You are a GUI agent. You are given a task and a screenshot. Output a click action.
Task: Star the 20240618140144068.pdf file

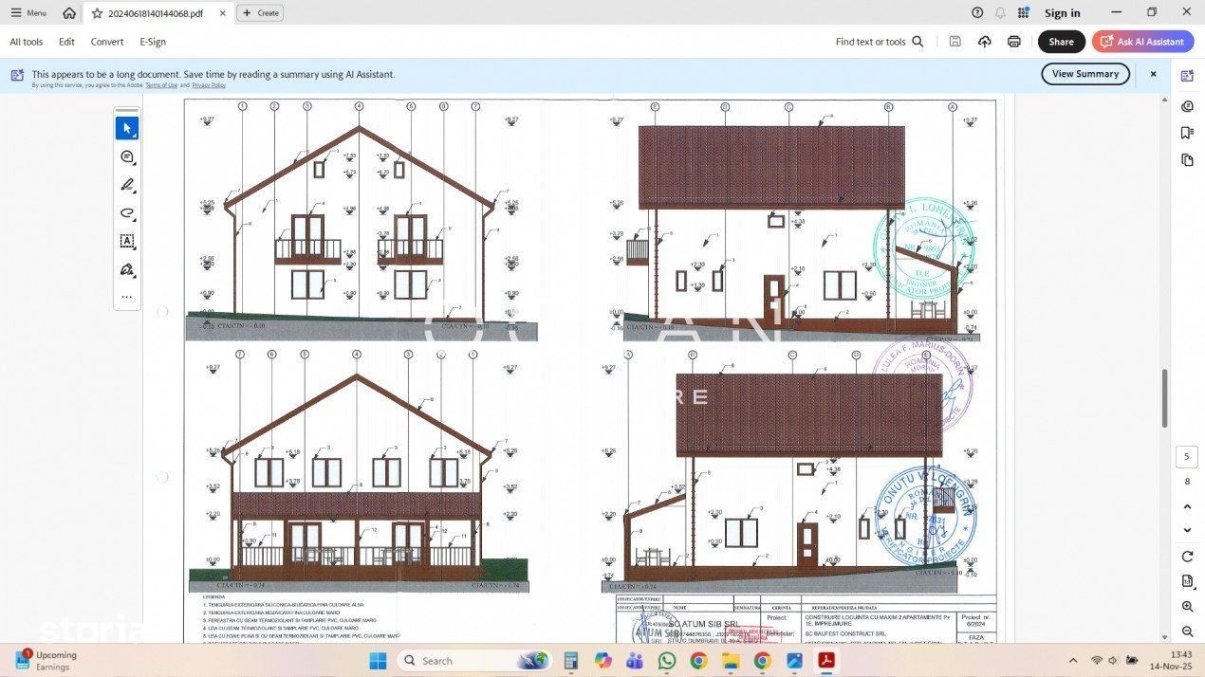(97, 13)
